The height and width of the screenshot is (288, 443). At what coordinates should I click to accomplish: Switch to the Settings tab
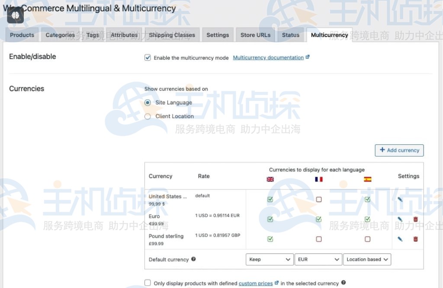[x=218, y=35]
